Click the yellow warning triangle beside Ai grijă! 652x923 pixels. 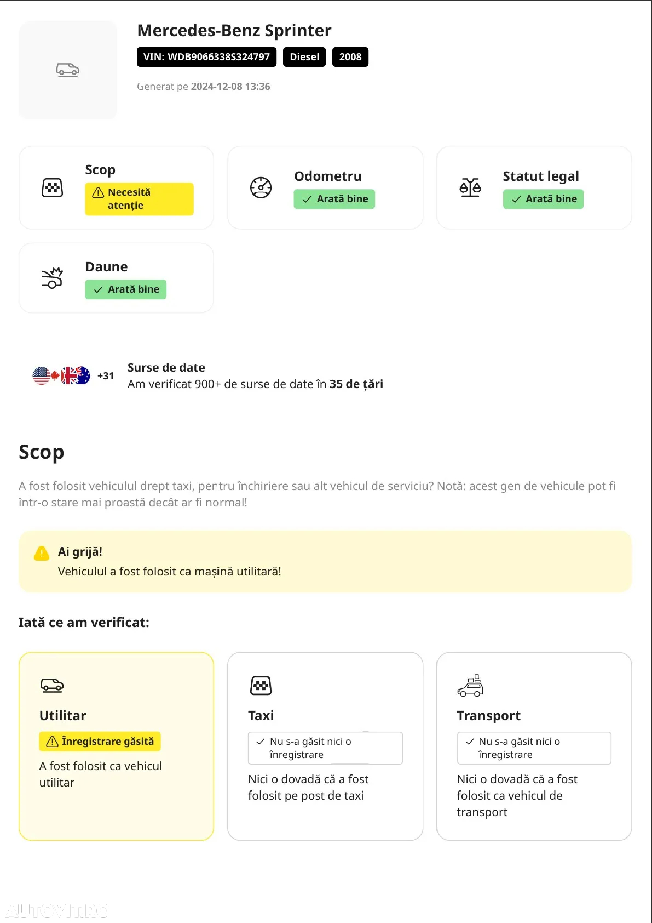pyautogui.click(x=42, y=553)
